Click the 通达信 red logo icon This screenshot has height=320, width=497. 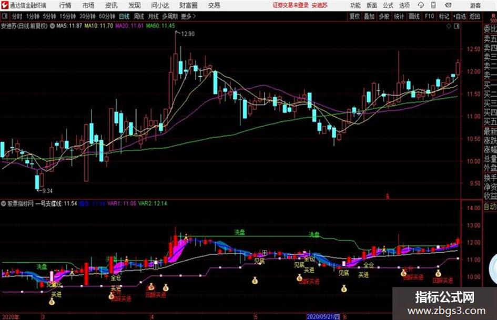4,5
